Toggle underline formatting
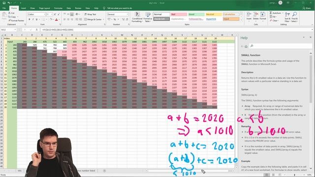The image size is (315, 177). point(36,20)
